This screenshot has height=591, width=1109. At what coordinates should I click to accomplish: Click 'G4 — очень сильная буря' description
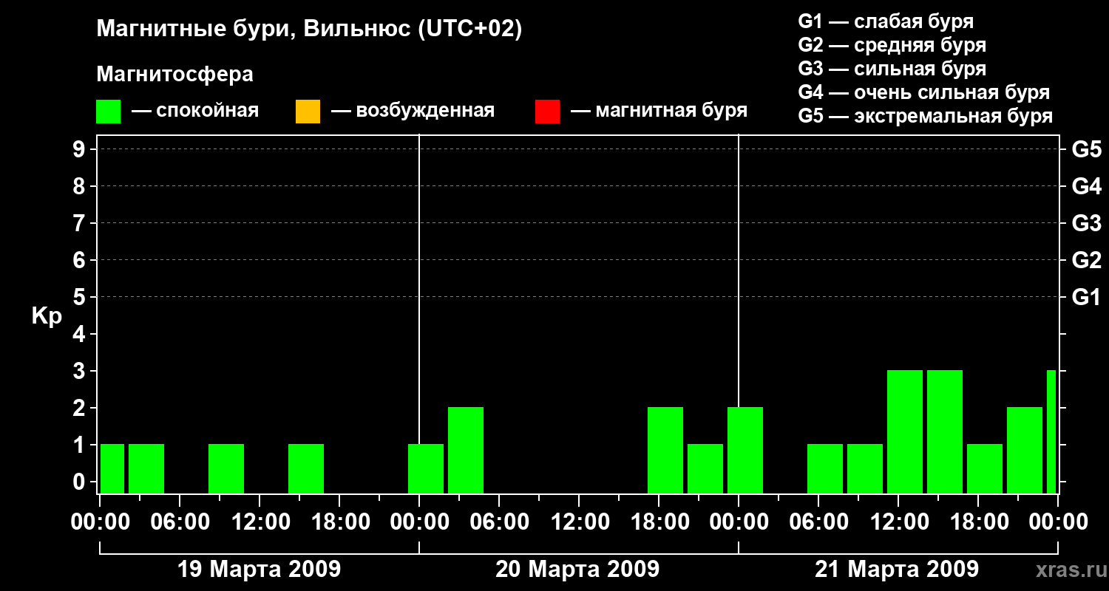(924, 92)
